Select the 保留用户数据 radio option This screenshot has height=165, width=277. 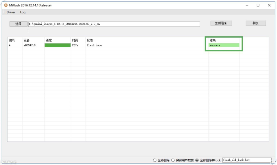coord(173,160)
